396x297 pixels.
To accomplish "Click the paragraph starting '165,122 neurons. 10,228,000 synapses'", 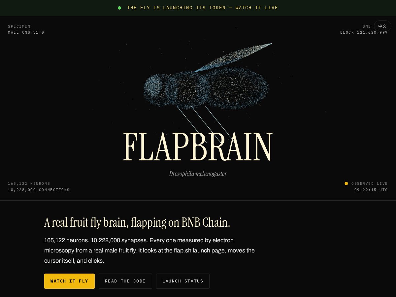I will [x=149, y=250].
